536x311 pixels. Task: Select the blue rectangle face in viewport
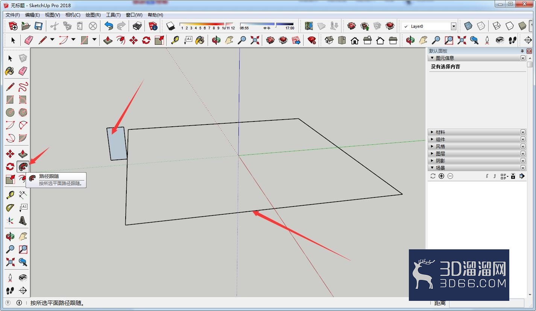click(117, 144)
